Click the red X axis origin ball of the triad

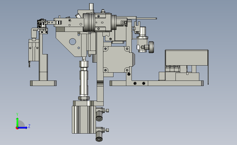17,128
